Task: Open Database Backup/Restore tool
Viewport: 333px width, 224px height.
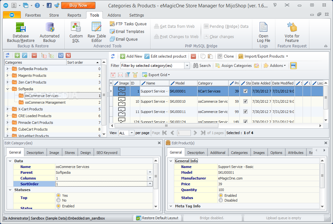Action: [x=20, y=33]
